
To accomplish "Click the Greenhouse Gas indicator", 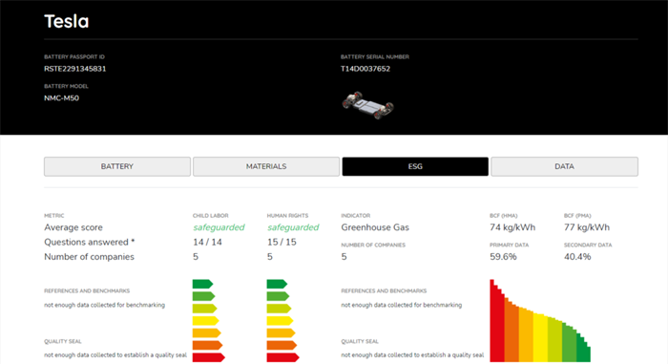I will click(375, 227).
